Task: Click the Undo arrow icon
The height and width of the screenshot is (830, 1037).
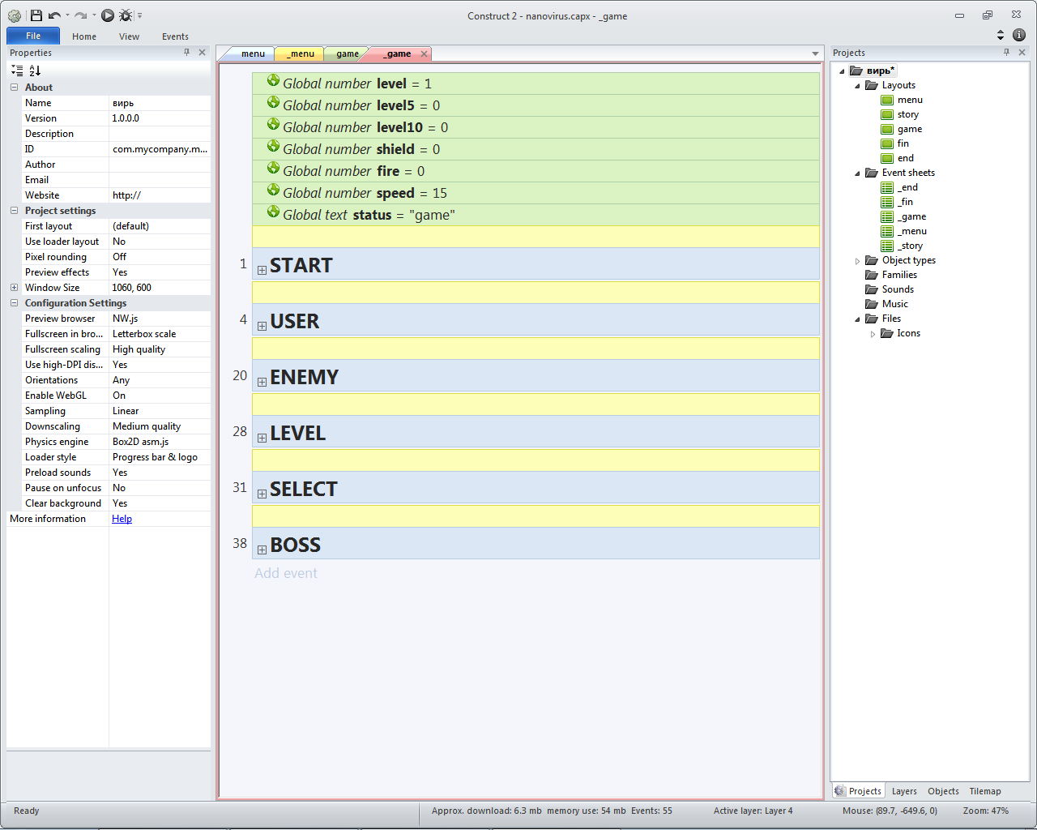Action: tap(54, 15)
